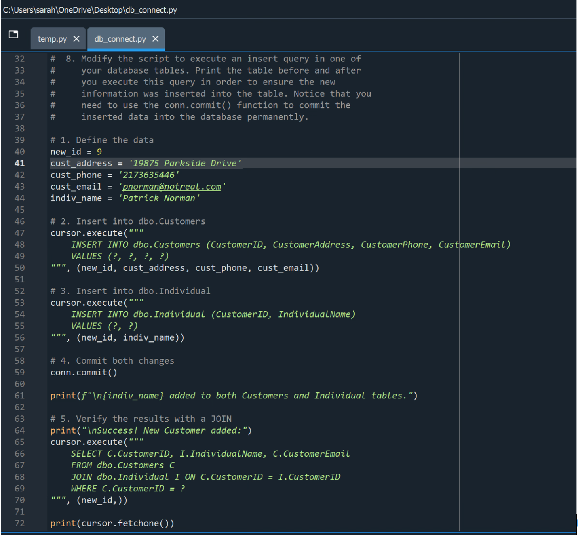Place cursor on the conn.commit() line
578x535 pixels.
(84, 373)
